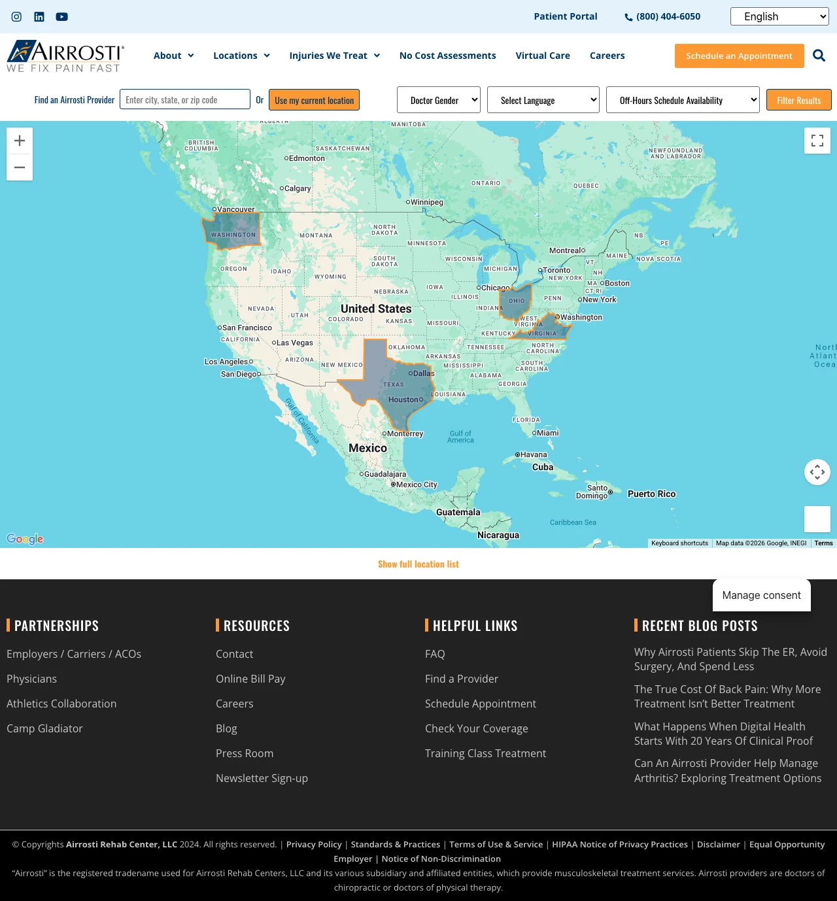Focus the city, state, or zip field
This screenshot has height=901, width=837.
click(x=185, y=99)
